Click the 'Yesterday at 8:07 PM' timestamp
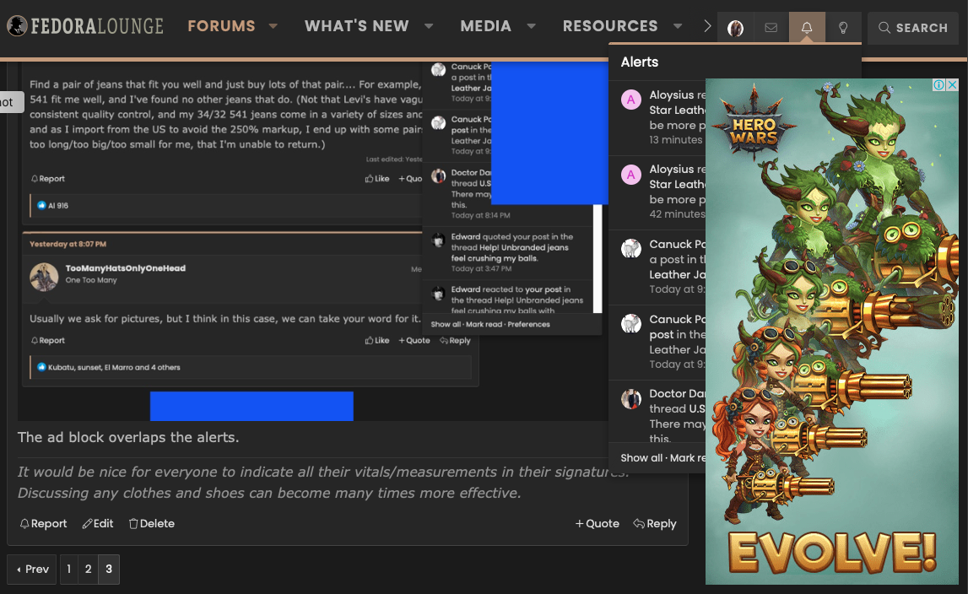Viewport: 968px width, 594px height. coord(68,244)
